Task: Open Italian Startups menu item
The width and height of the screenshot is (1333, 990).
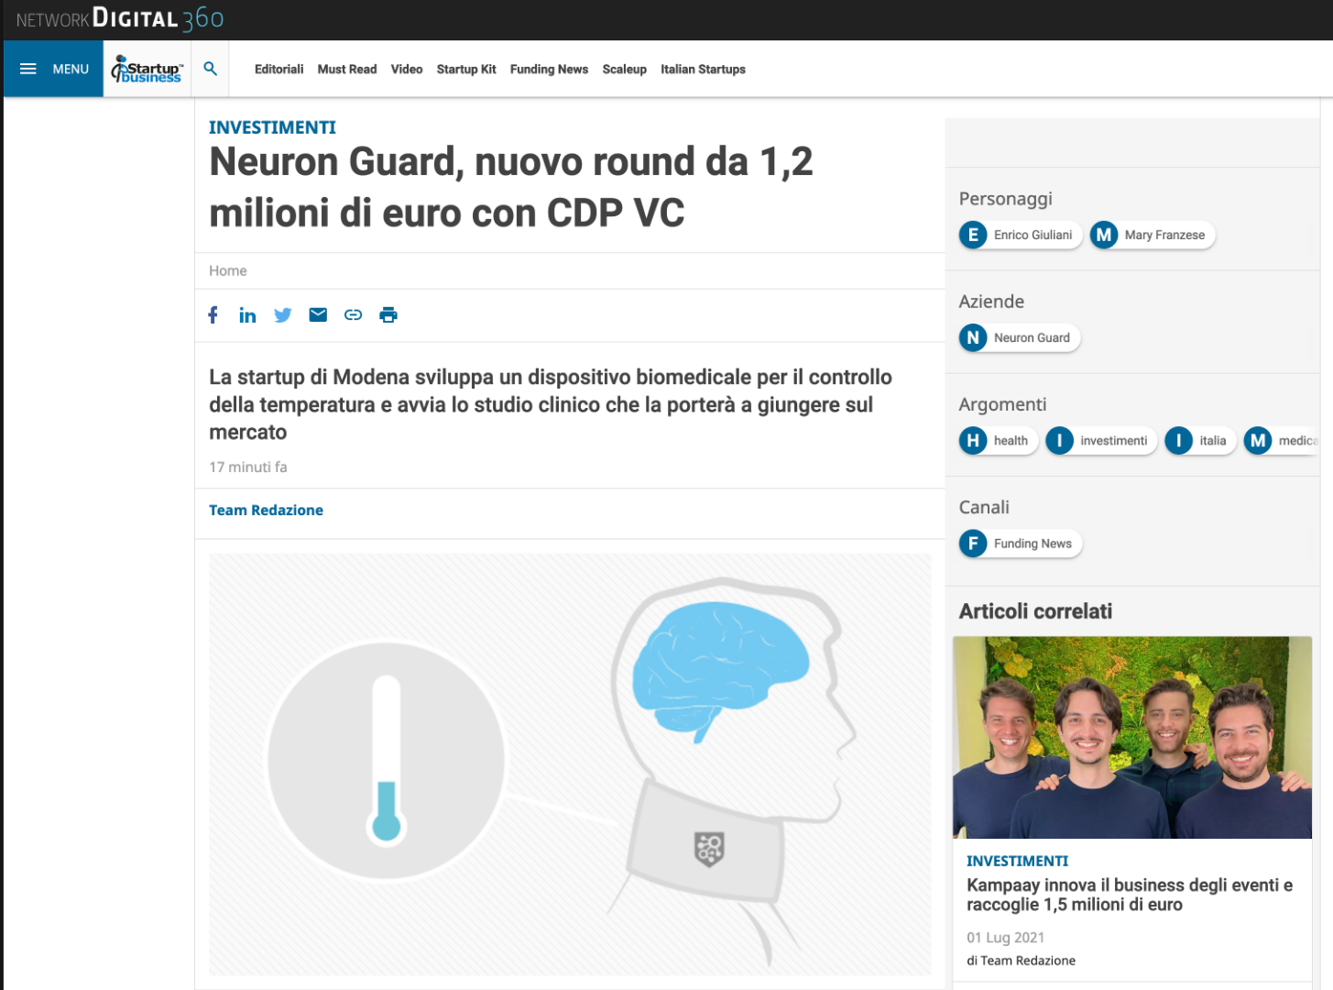Action: (x=703, y=69)
